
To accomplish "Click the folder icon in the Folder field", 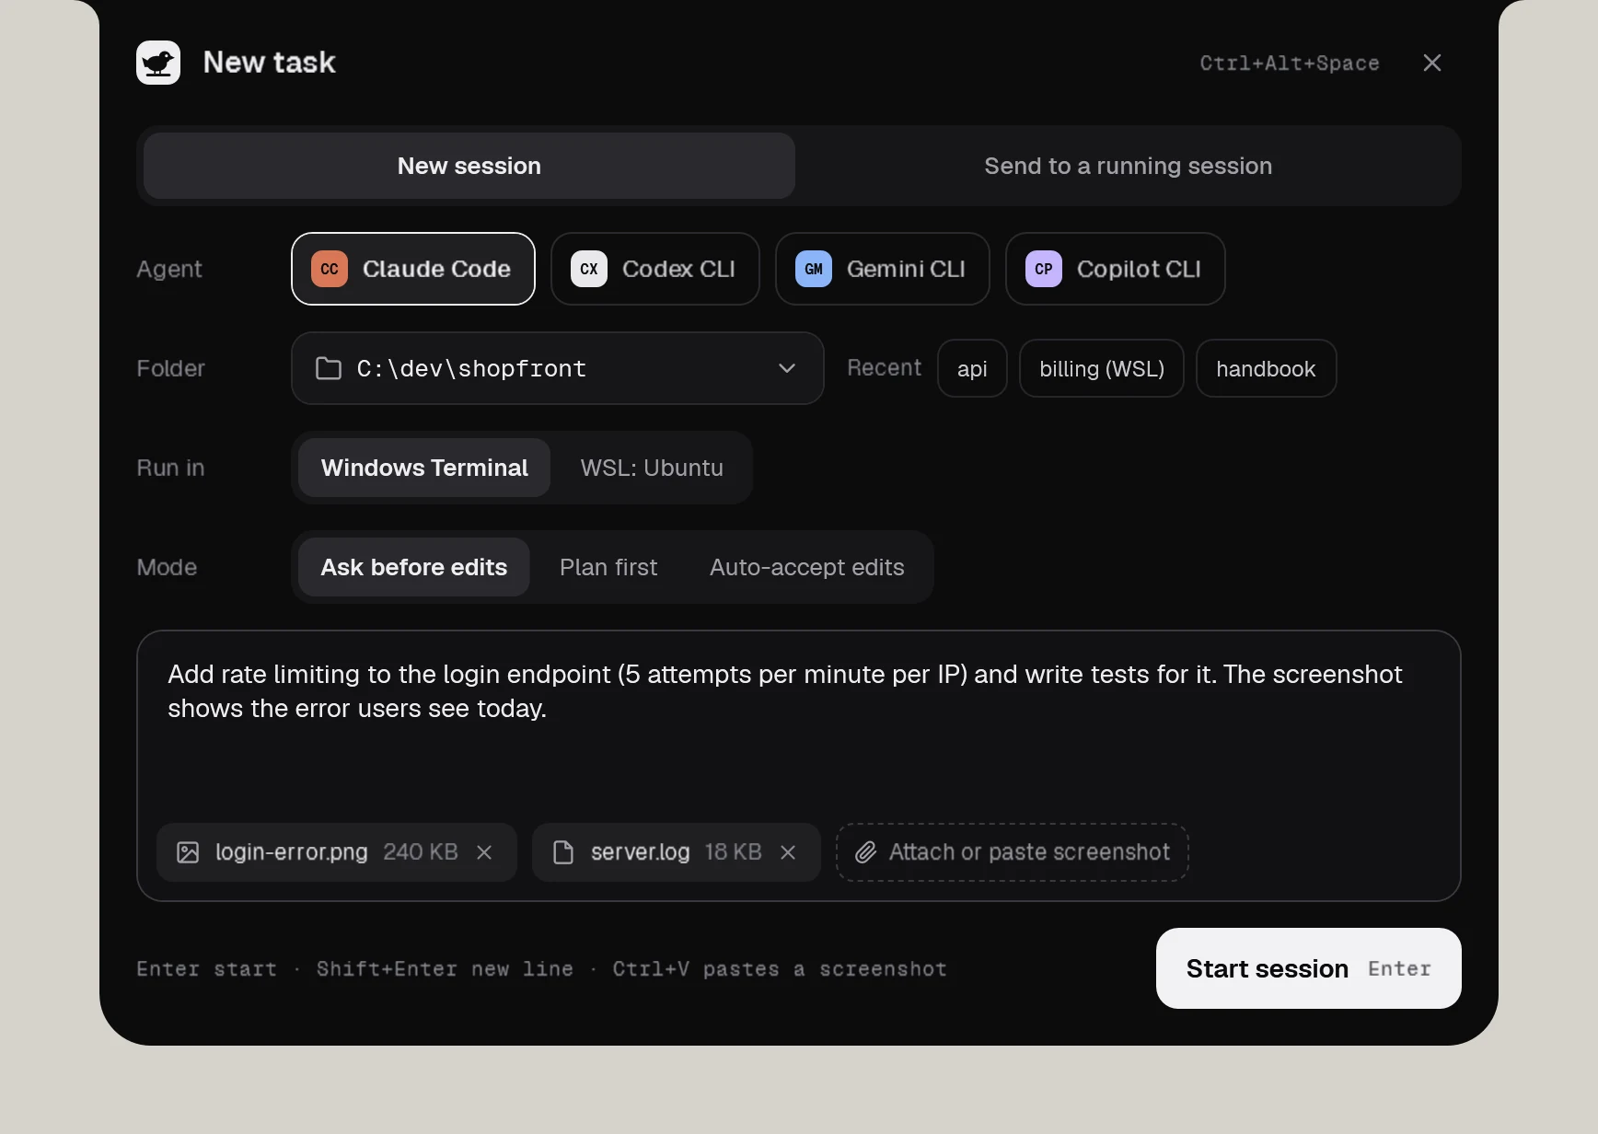I will pos(329,368).
